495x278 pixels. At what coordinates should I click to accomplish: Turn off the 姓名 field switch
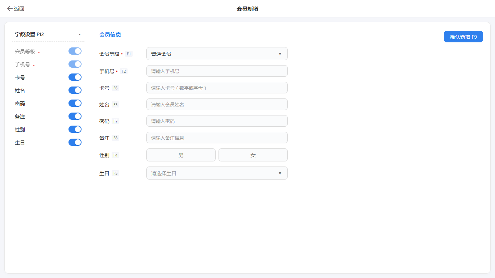[75, 90]
